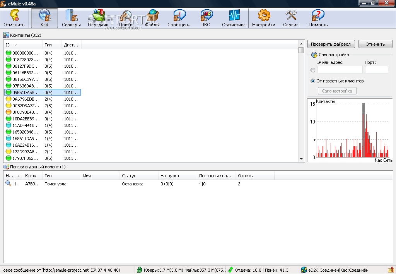The image size is (396, 274).
Task: Click the magnifier icon beside Поиски в данный момент
Action: [x=6, y=166]
